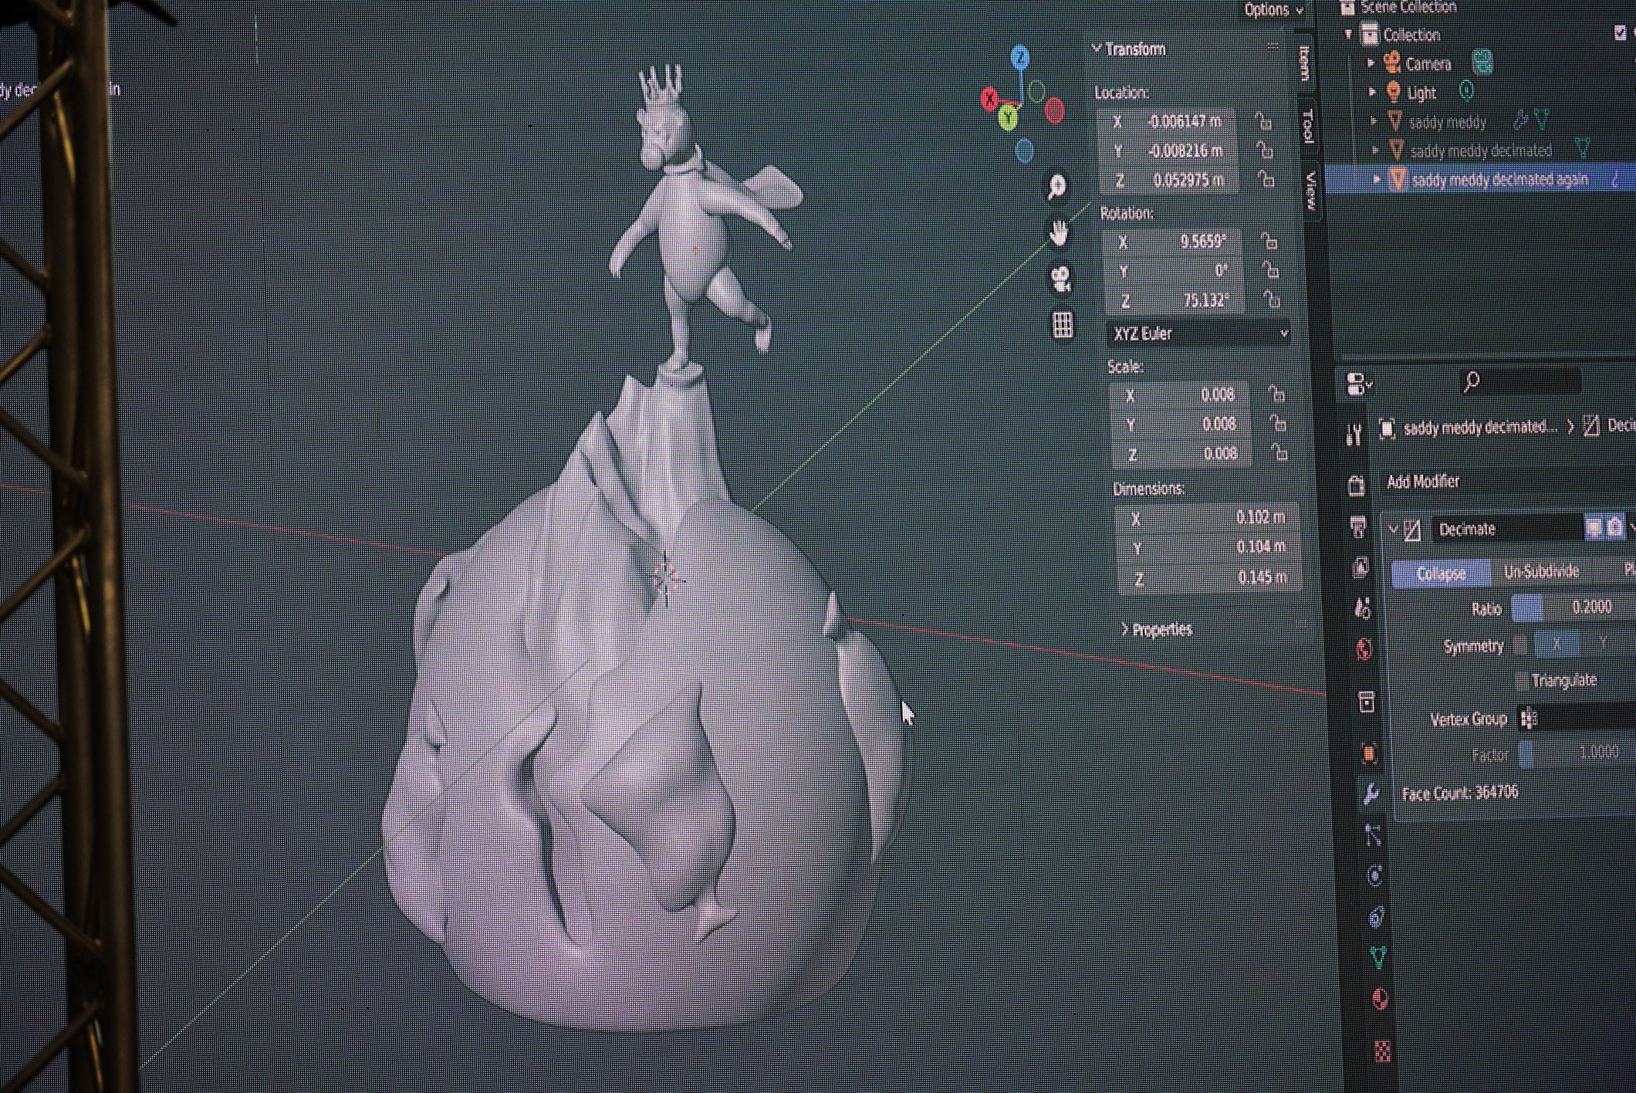The image size is (1636, 1093).
Task: Click the pan hand viewport icon
Action: [x=1059, y=232]
